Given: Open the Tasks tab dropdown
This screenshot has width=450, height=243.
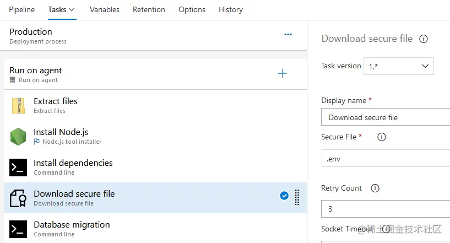Looking at the screenshot, I should pyautogui.click(x=62, y=9).
